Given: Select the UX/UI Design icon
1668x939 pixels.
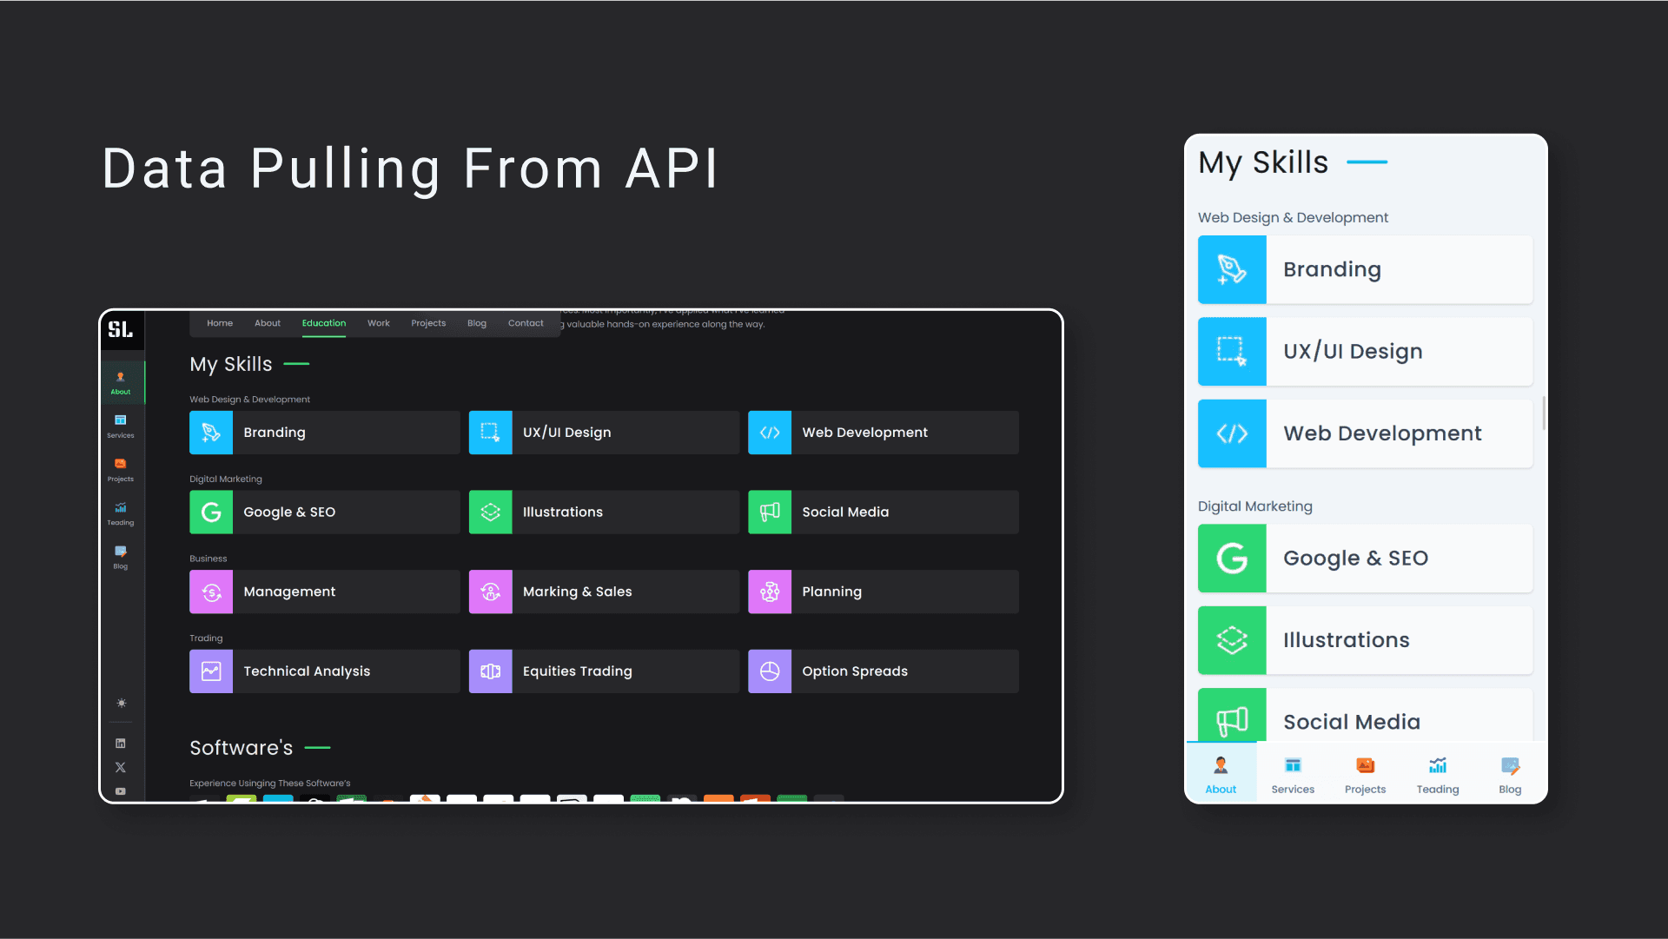Looking at the screenshot, I should [x=489, y=432].
